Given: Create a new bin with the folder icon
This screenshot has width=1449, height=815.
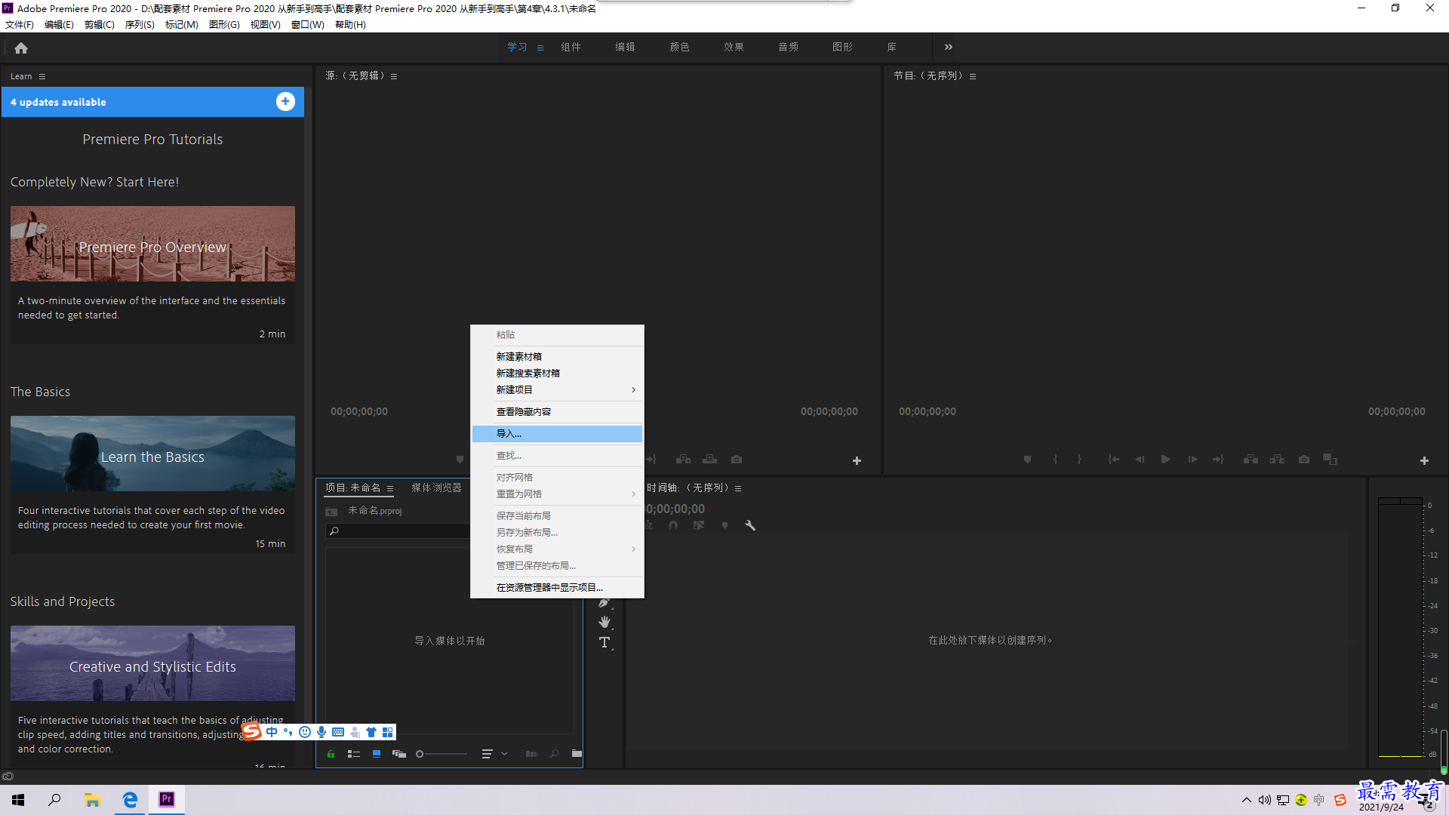Looking at the screenshot, I should 577,753.
